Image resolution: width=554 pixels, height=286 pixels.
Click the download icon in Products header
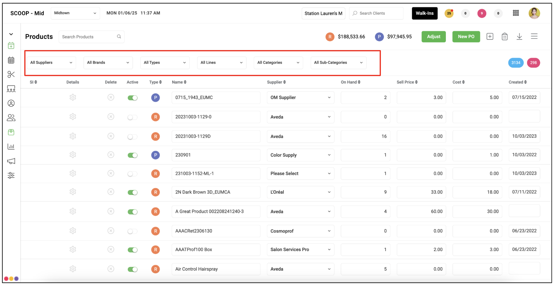(x=519, y=37)
